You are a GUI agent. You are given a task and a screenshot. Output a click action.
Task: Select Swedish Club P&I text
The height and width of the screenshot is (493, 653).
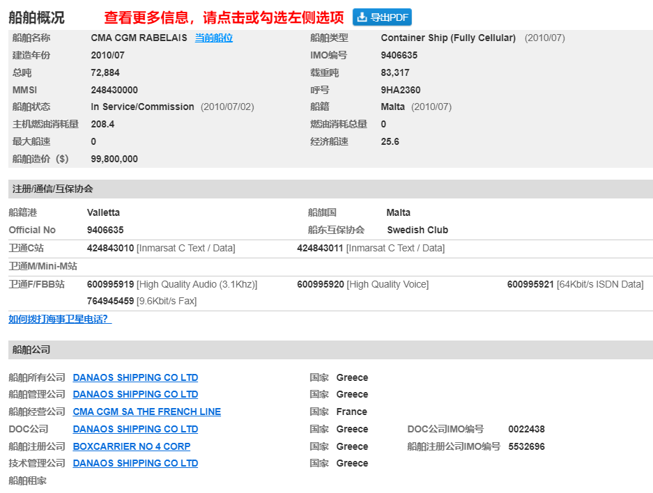pyautogui.click(x=417, y=230)
